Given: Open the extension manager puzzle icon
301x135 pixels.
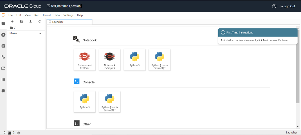Looking at the screenshot, I should (x=3, y=91).
